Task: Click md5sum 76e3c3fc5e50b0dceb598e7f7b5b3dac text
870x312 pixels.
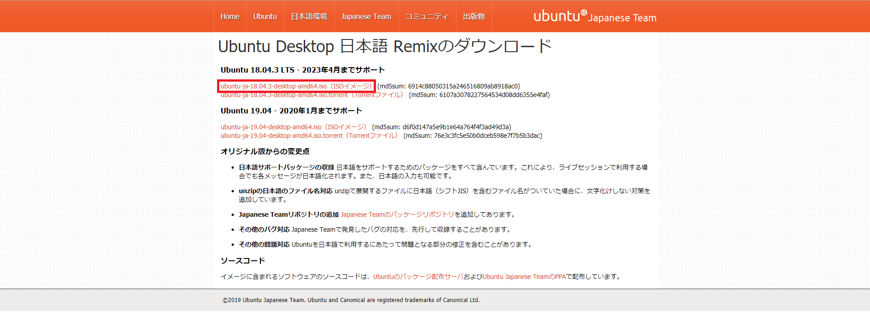Action: tap(473, 136)
